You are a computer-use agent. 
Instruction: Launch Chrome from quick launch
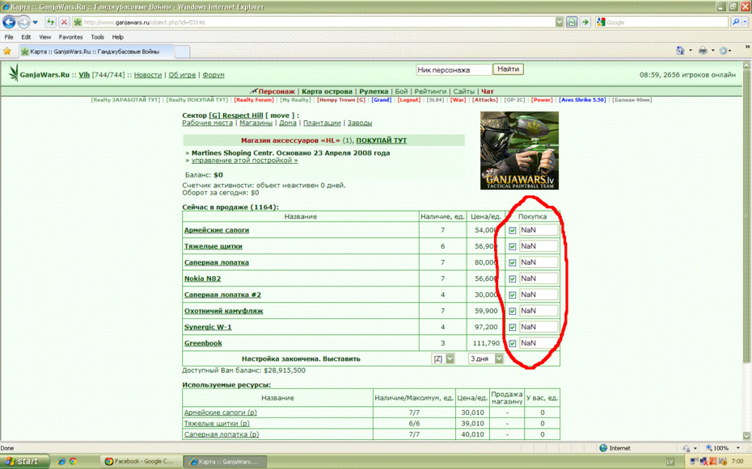tap(73, 462)
